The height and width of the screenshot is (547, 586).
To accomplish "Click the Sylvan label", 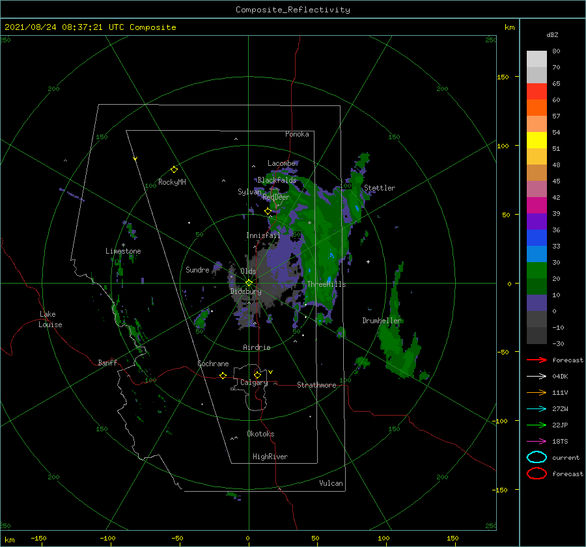I will click(x=249, y=192).
